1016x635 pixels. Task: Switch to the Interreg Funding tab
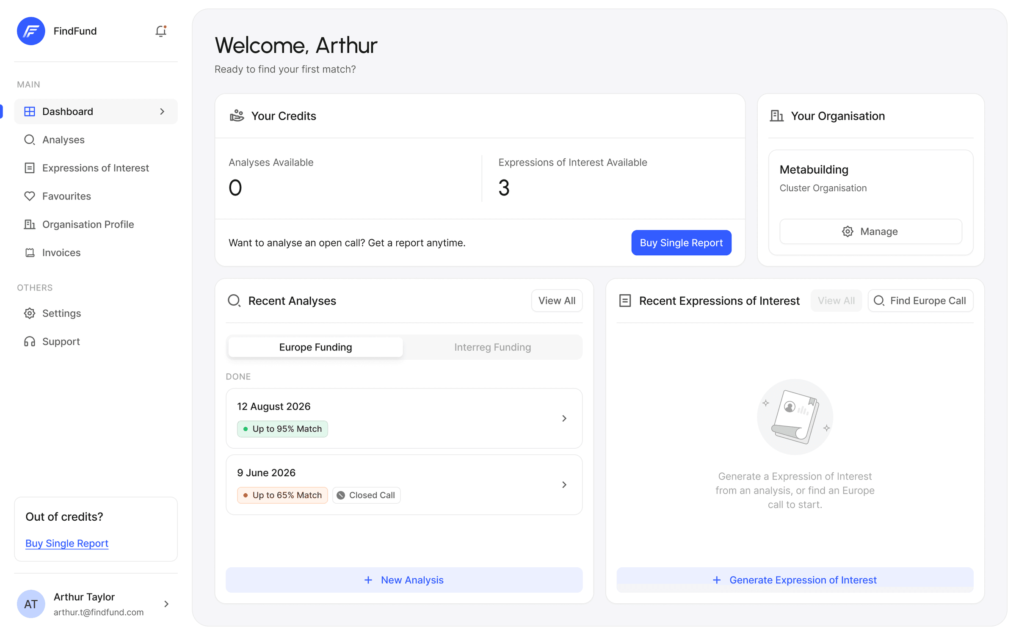tap(492, 347)
